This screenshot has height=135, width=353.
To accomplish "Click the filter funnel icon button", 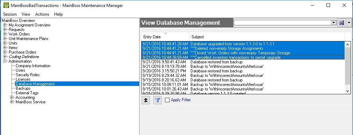I will pyautogui.click(x=158, y=100).
